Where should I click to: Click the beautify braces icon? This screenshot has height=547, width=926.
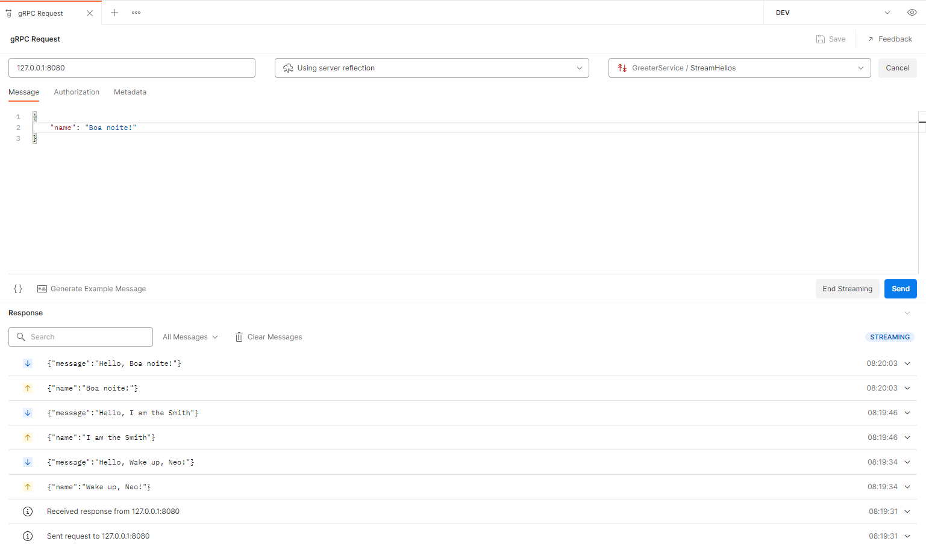point(18,289)
